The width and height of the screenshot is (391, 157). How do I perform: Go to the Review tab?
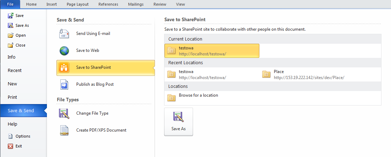[160, 4]
